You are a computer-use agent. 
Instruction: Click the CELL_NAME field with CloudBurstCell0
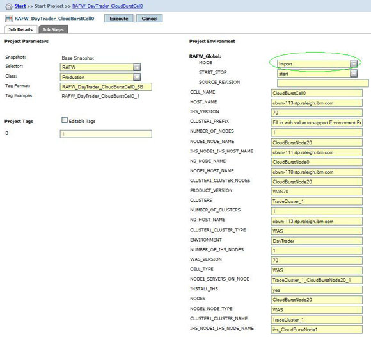pyautogui.click(x=317, y=93)
